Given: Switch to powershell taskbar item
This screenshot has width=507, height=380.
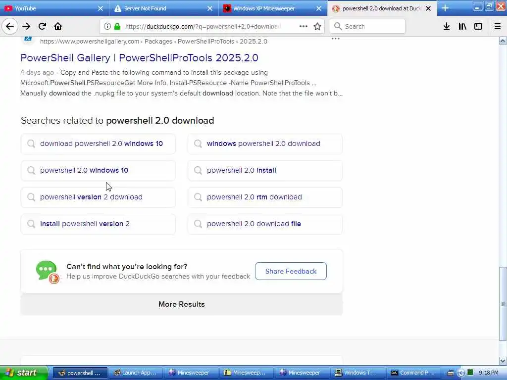Looking at the screenshot, I should (x=80, y=373).
